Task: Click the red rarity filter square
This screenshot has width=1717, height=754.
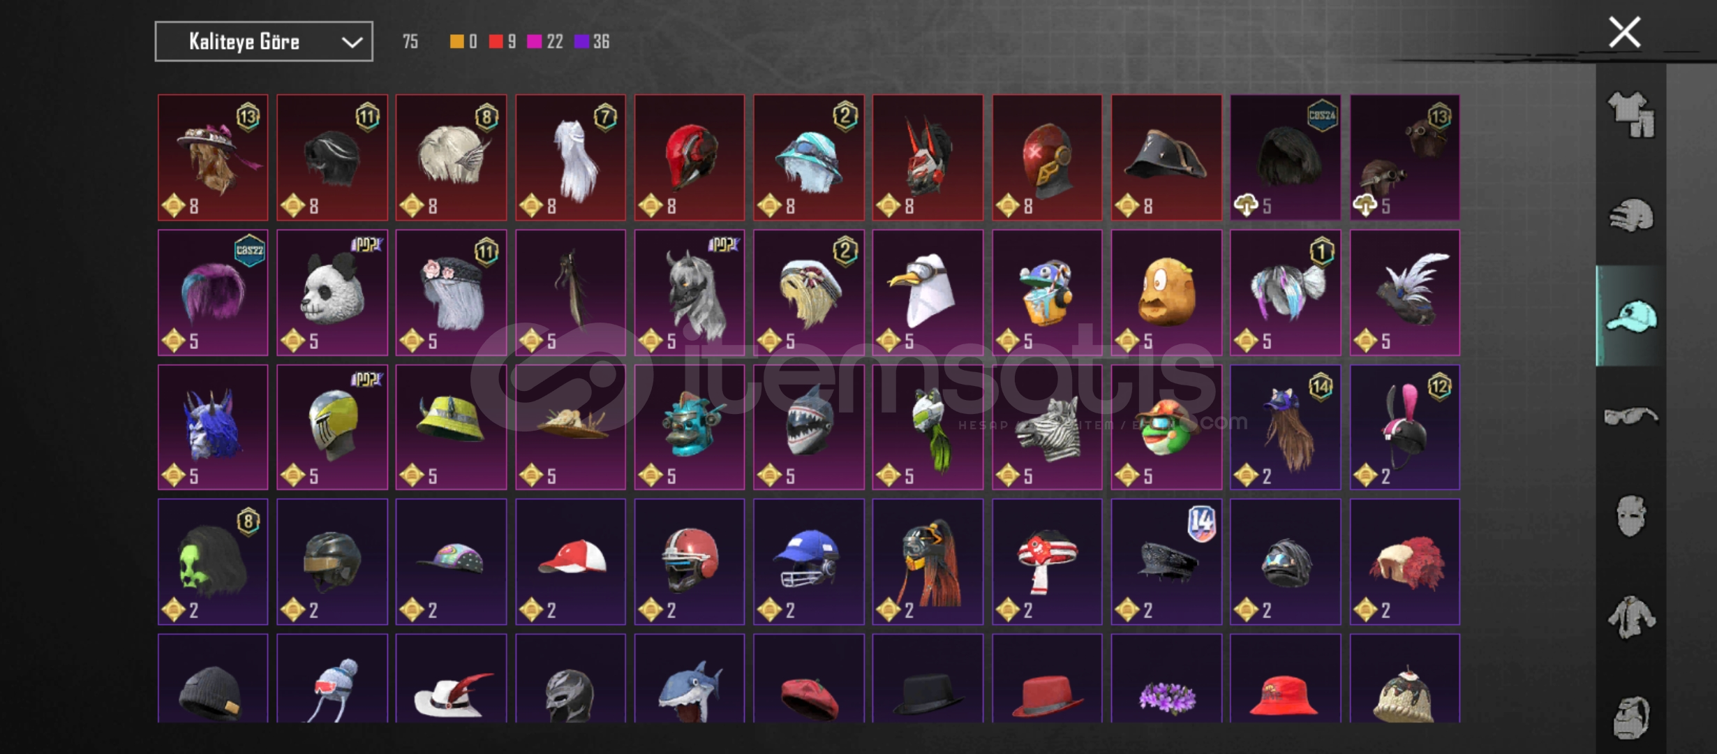Action: pyautogui.click(x=496, y=42)
